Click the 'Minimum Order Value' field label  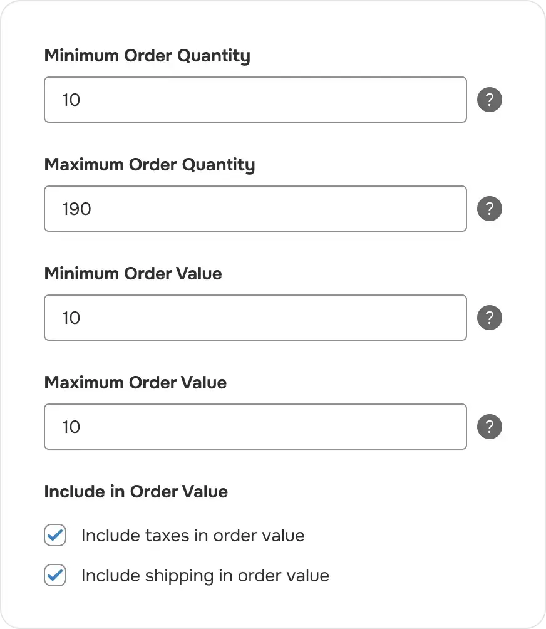click(x=133, y=274)
